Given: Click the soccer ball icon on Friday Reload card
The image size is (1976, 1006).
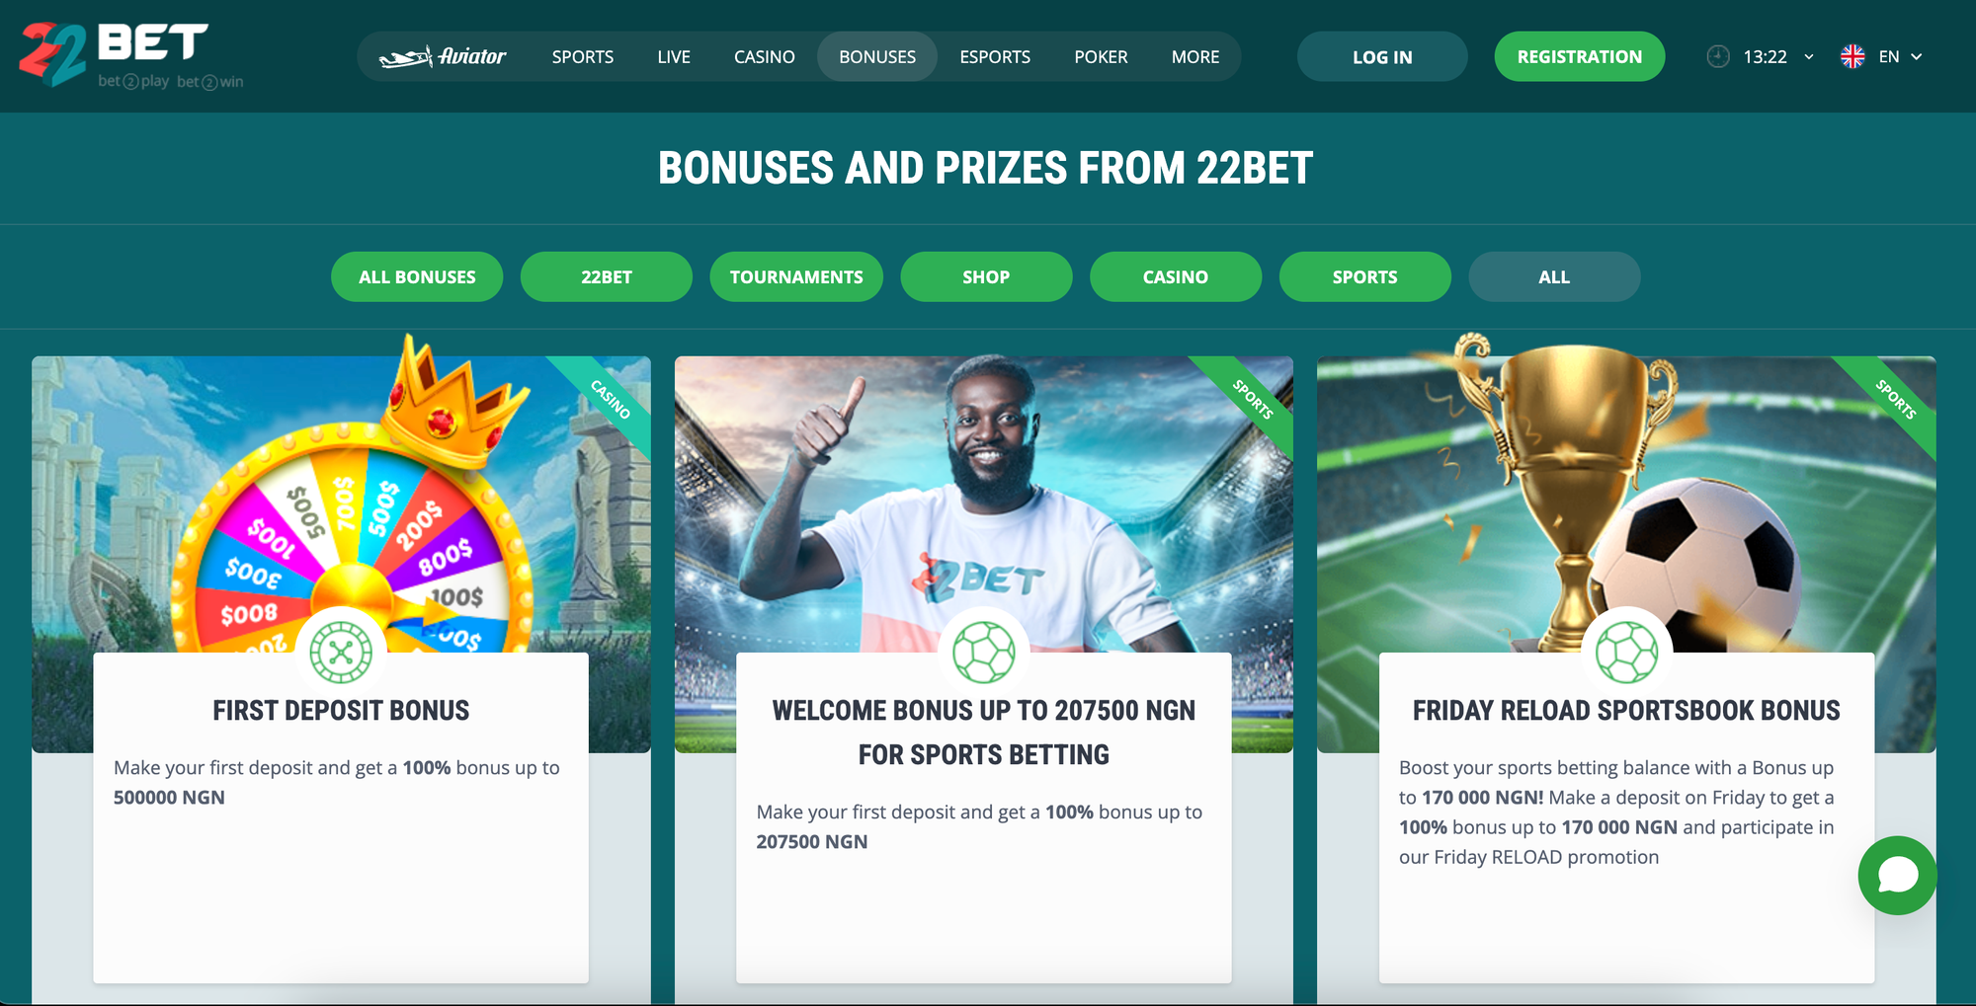Looking at the screenshot, I should (x=1626, y=653).
